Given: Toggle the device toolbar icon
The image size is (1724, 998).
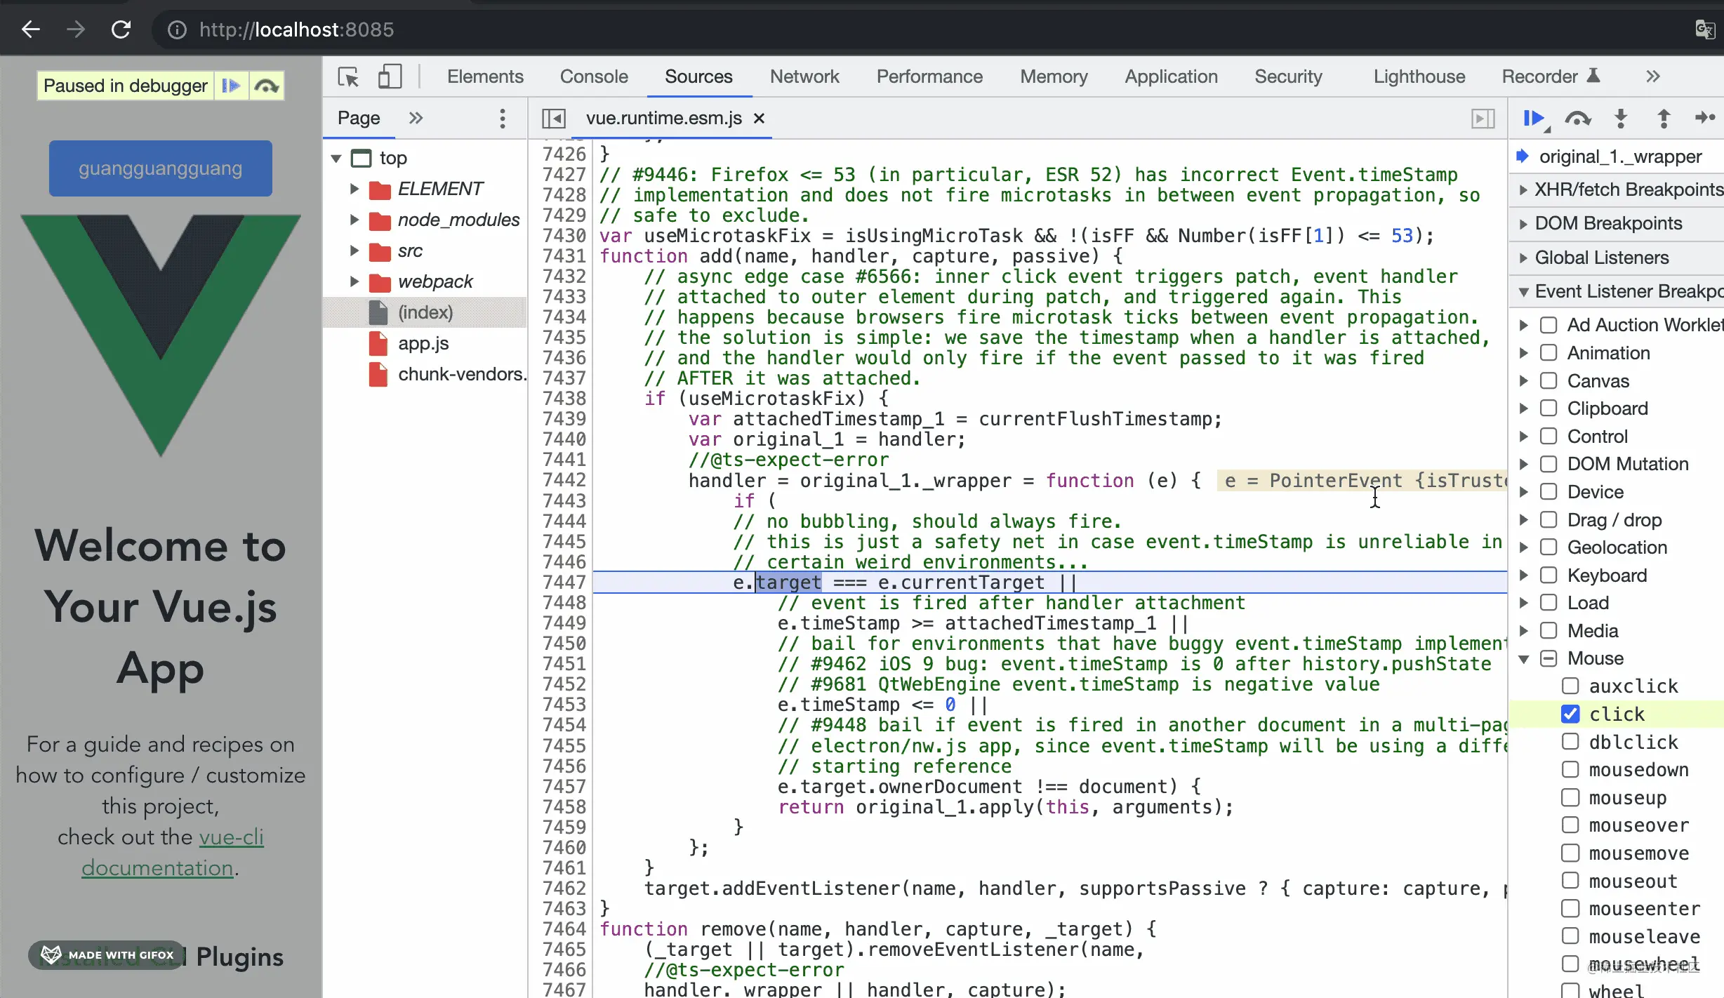Looking at the screenshot, I should [x=390, y=76].
